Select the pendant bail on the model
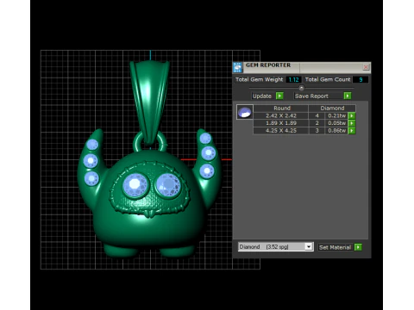The width and height of the screenshot is (414, 310). (149, 101)
